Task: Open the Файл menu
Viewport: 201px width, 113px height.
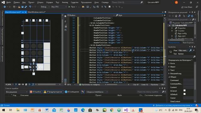Action: (x=8, y=3)
